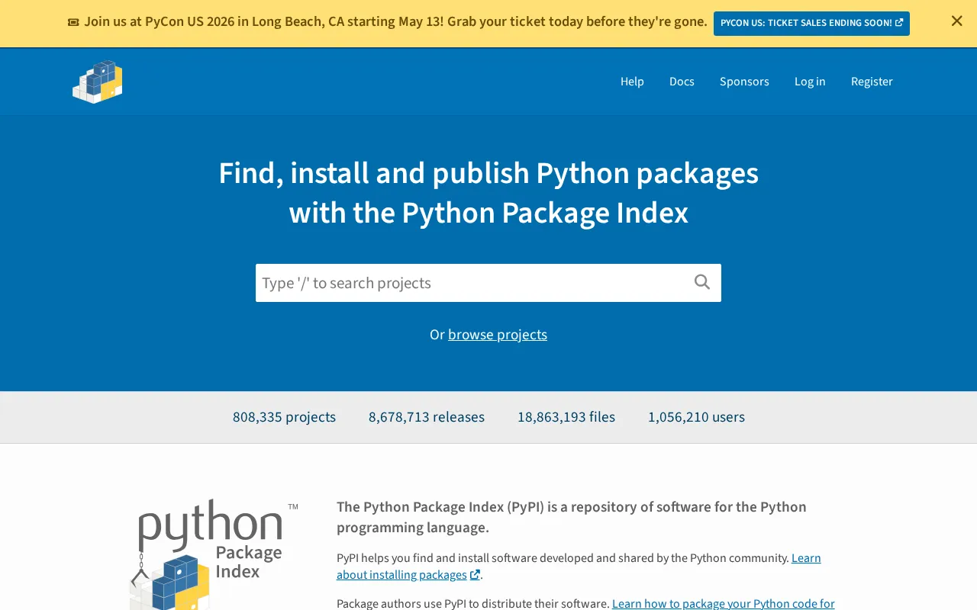Open the Sponsors page
Viewport: 977px width, 610px height.
(744, 82)
